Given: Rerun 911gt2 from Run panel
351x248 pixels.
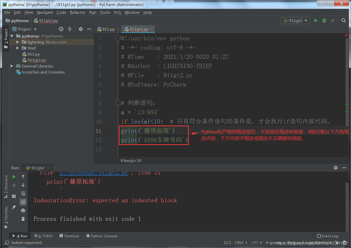Looking at the screenshot, I should tap(14, 177).
